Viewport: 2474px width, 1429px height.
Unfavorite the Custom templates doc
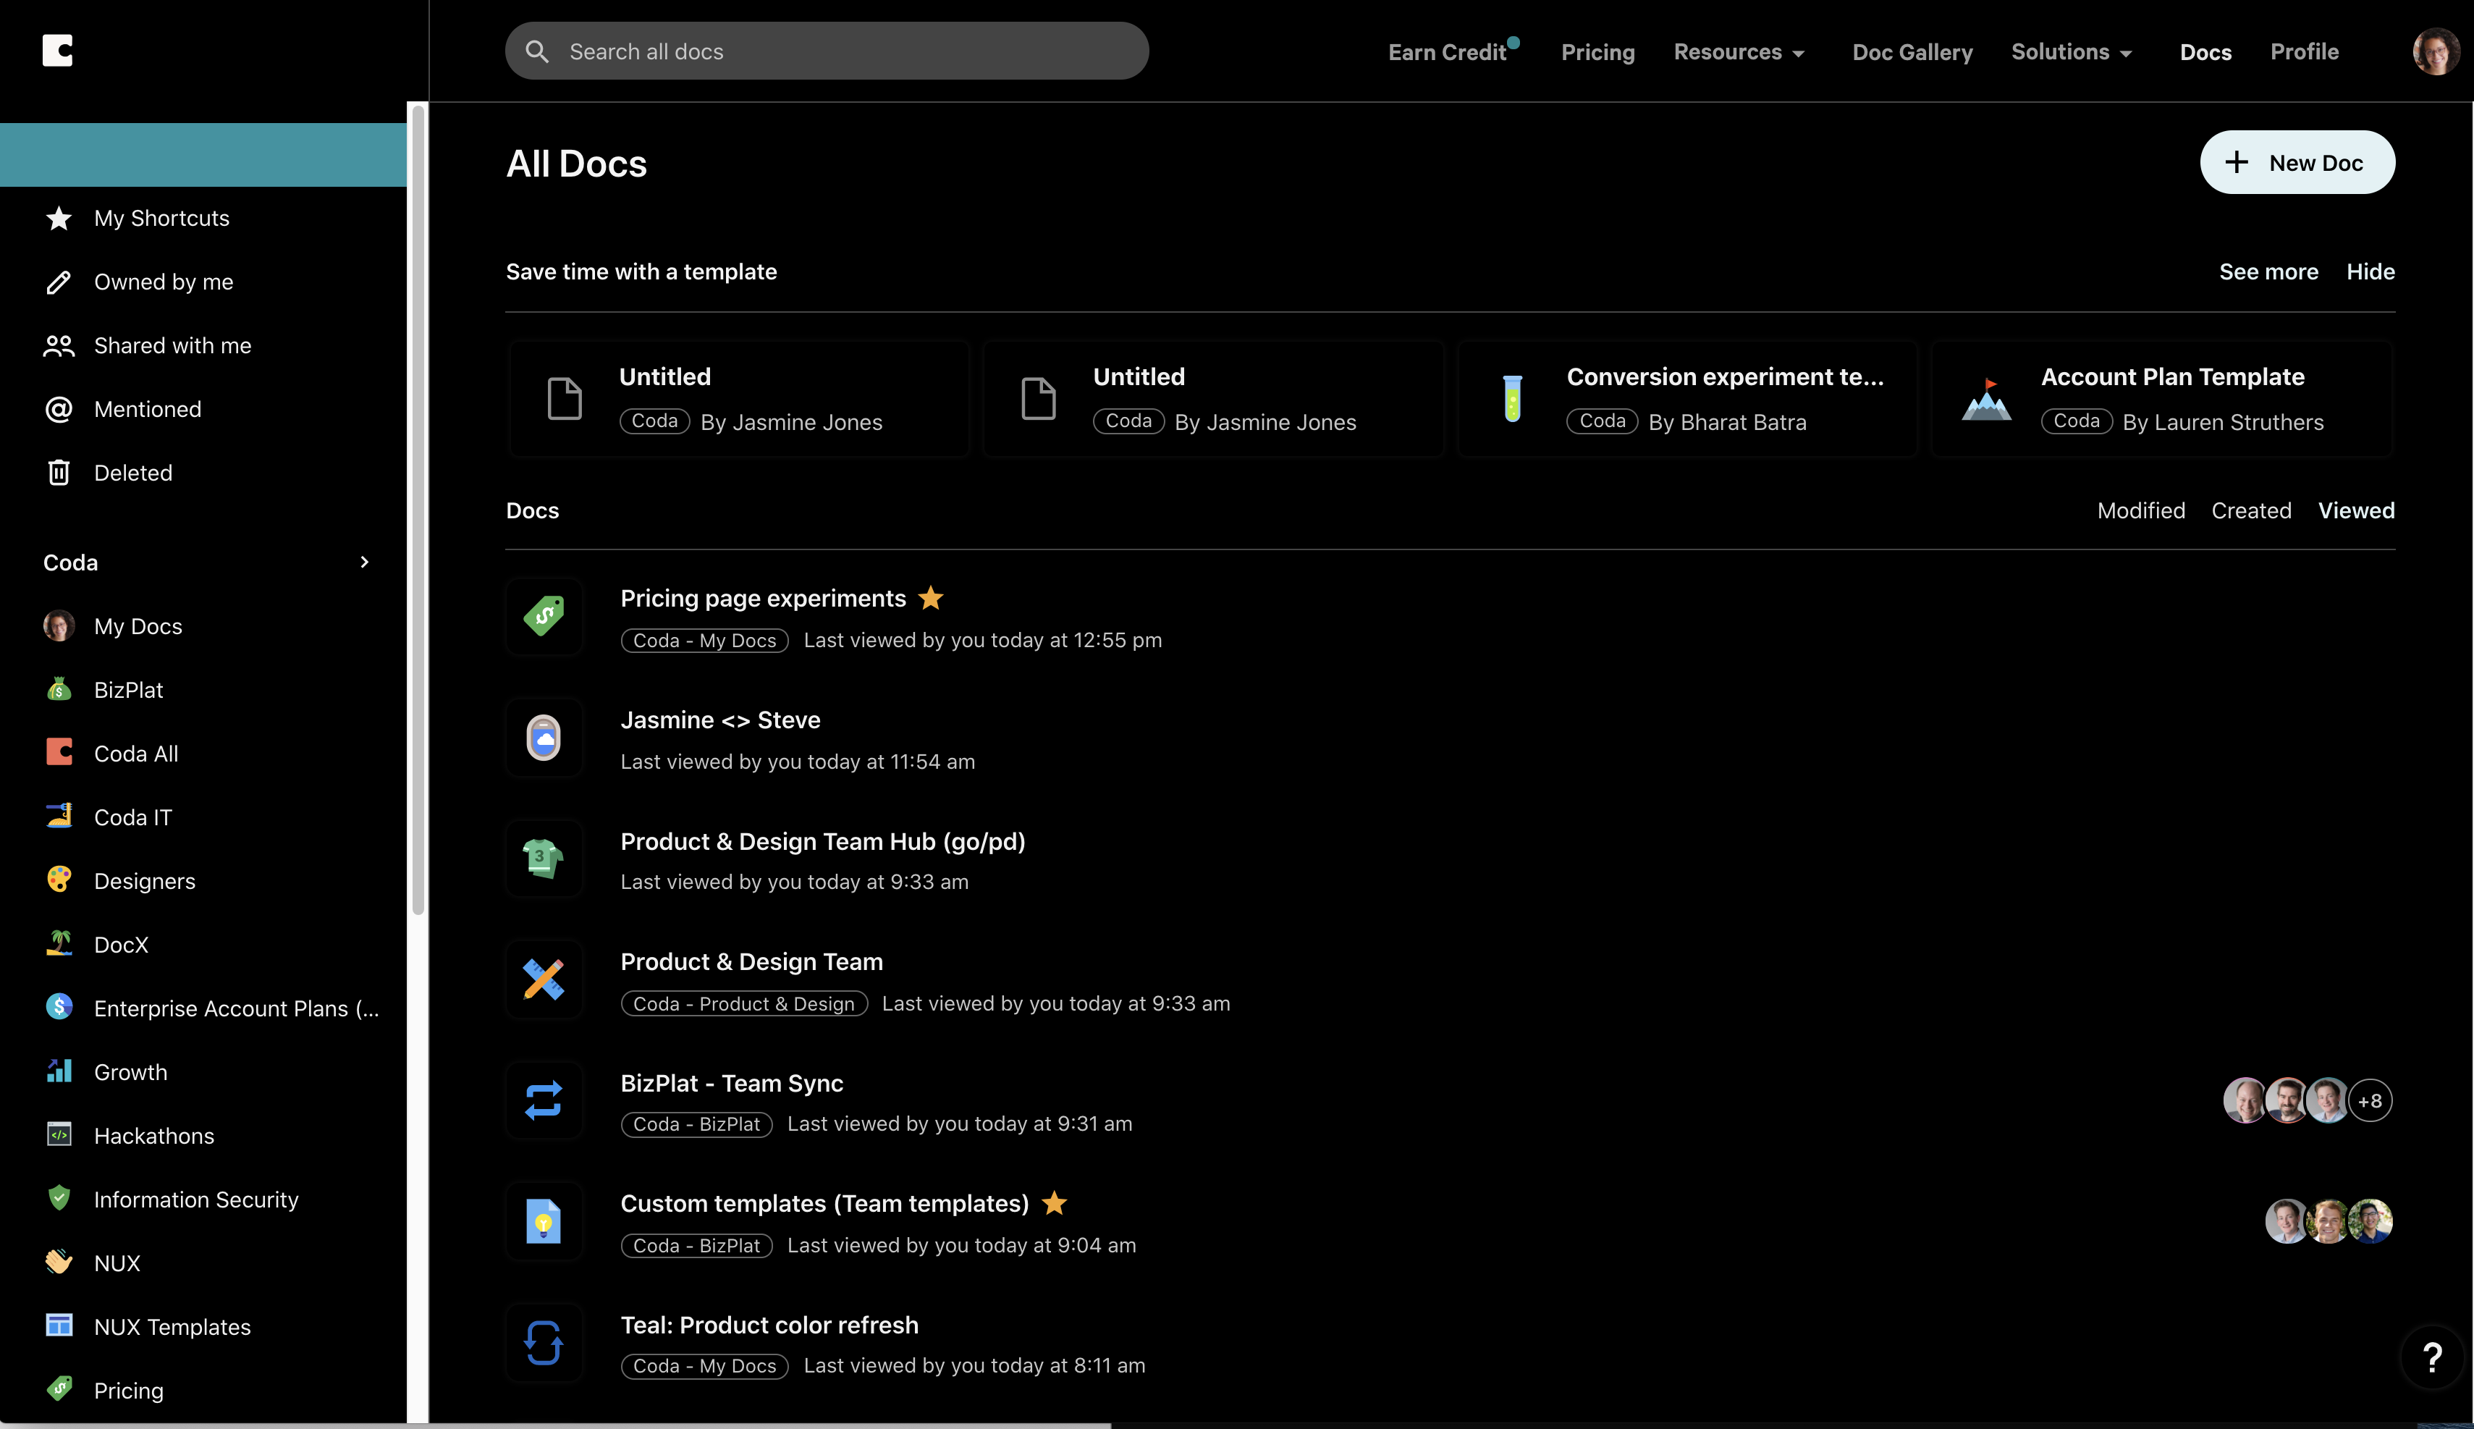(x=1053, y=1203)
